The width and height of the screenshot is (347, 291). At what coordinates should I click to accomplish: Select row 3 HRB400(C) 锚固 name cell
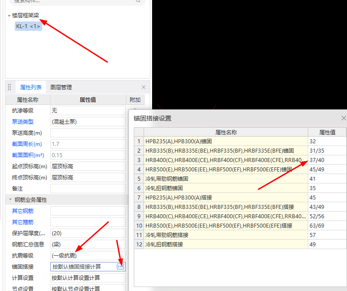226,160
